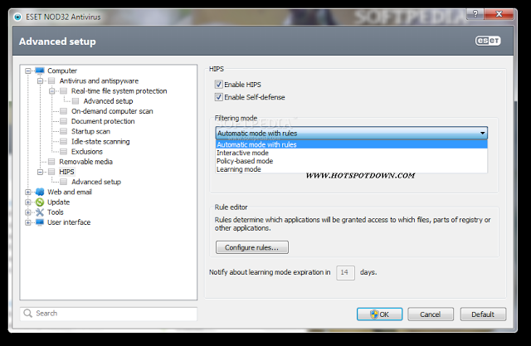531x346 pixels.
Task: Select Policy-based mode option
Action: (352, 161)
